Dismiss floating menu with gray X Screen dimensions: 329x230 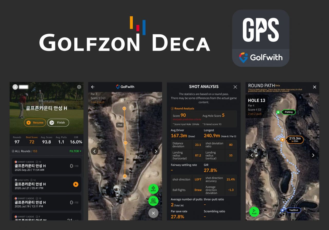pyautogui.click(x=153, y=213)
